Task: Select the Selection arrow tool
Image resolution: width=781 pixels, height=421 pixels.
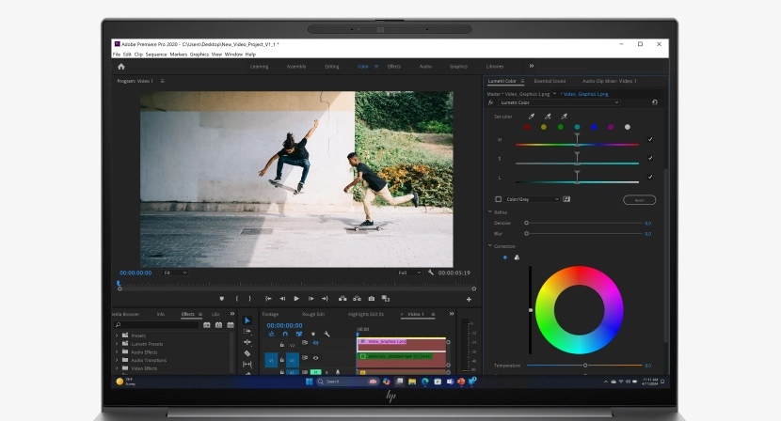Action: click(247, 321)
